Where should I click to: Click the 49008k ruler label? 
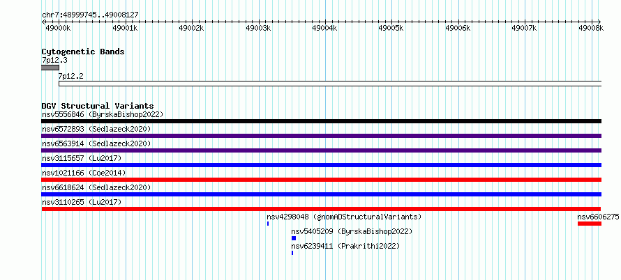point(591,28)
